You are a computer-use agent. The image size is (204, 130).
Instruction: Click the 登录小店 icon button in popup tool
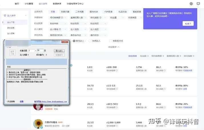(12, 53)
